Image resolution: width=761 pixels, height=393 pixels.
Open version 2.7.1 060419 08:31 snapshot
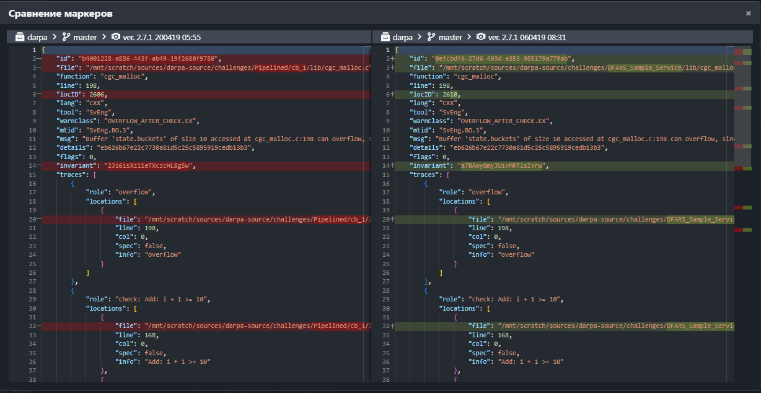tap(527, 37)
